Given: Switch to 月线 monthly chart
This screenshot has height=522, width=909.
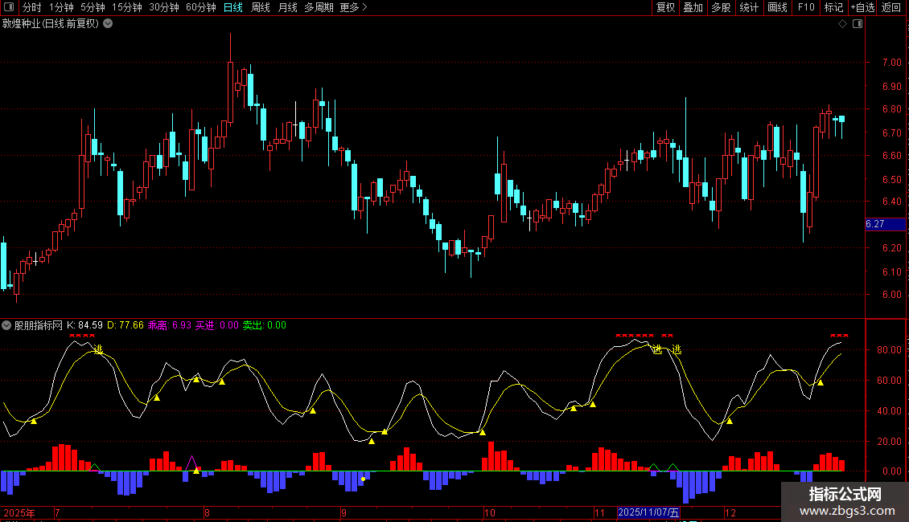Looking at the screenshot, I should (287, 7).
